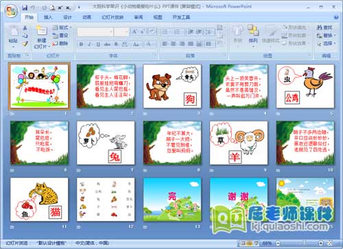Toggle underline formatting in the font group
The image size is (343, 249).
click(x=98, y=44)
